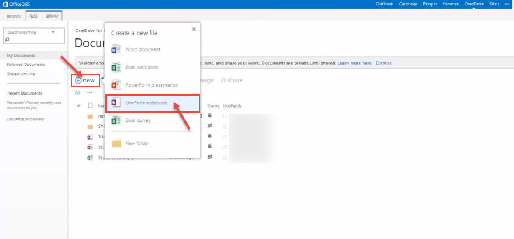Open Sites from the top bar
Image resolution: width=514 pixels, height=239 pixels.
pyautogui.click(x=494, y=4)
